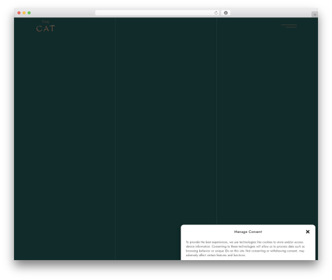Open the browser downloads button
Image resolution: width=332 pixels, height=280 pixels.
[226, 13]
